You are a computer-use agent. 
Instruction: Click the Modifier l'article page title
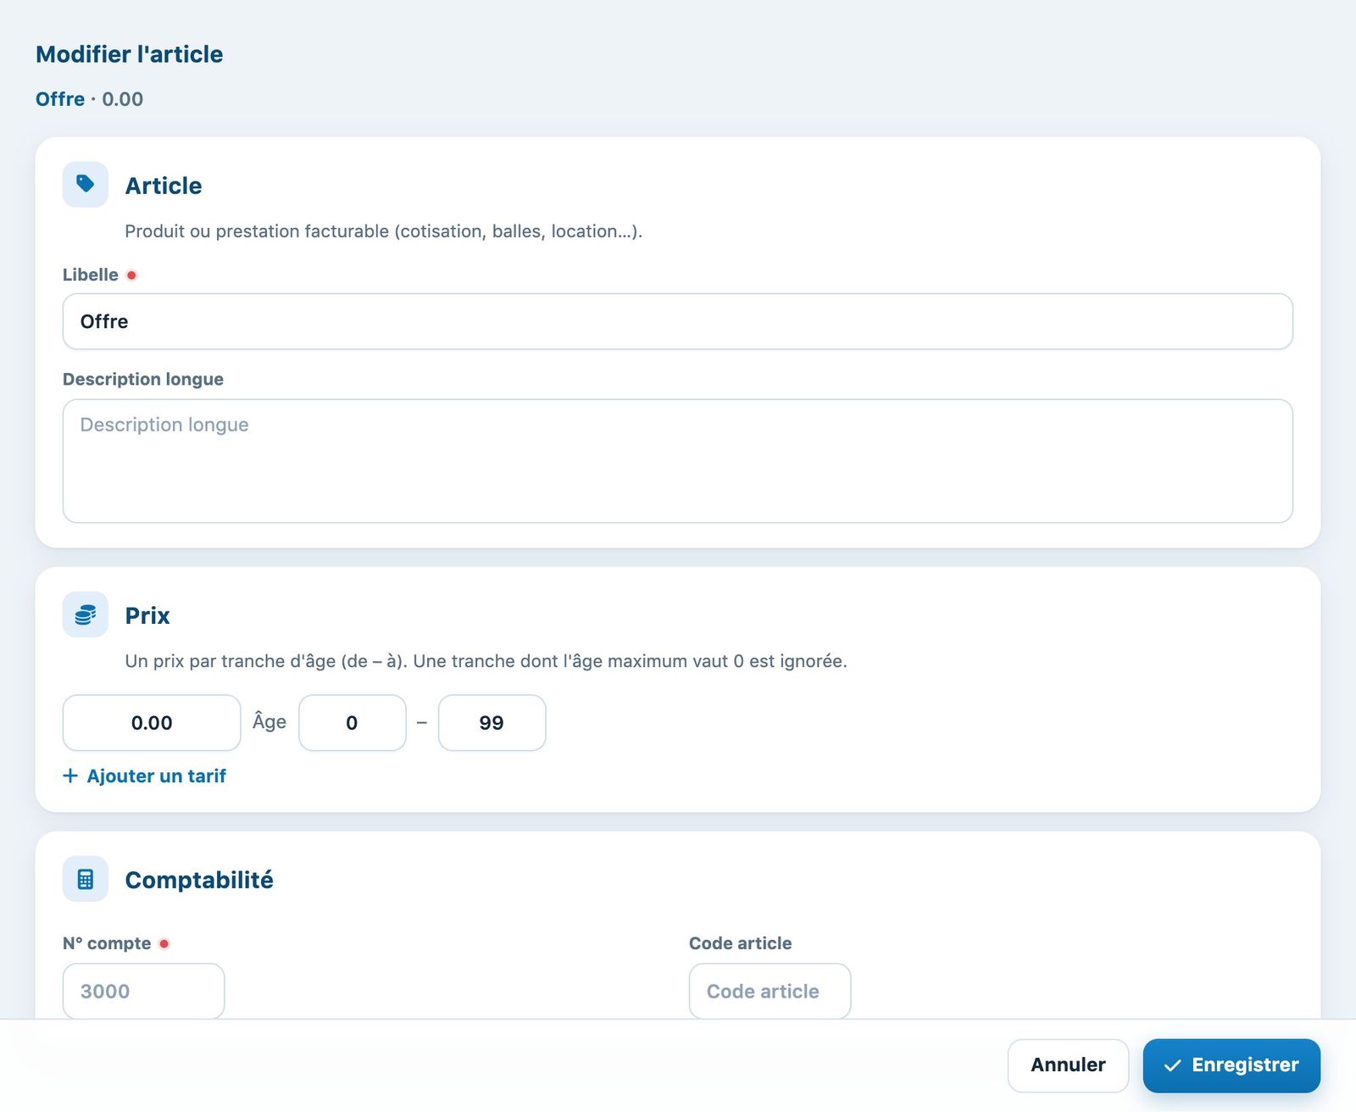pyautogui.click(x=130, y=54)
